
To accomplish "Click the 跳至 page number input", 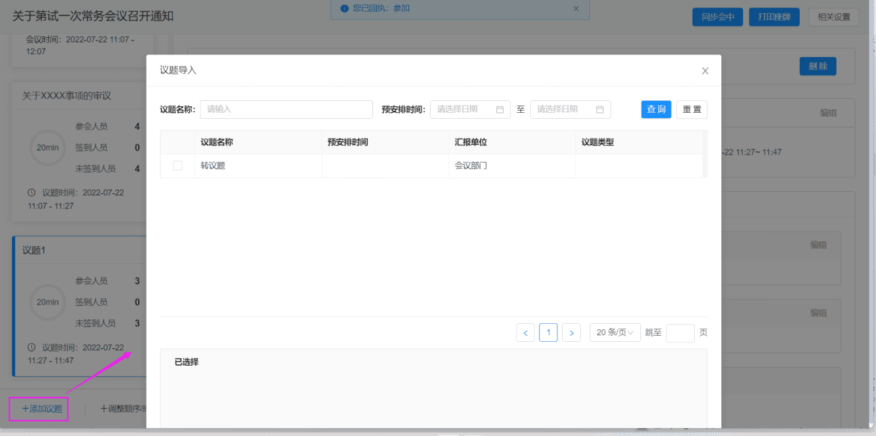I will tap(680, 333).
